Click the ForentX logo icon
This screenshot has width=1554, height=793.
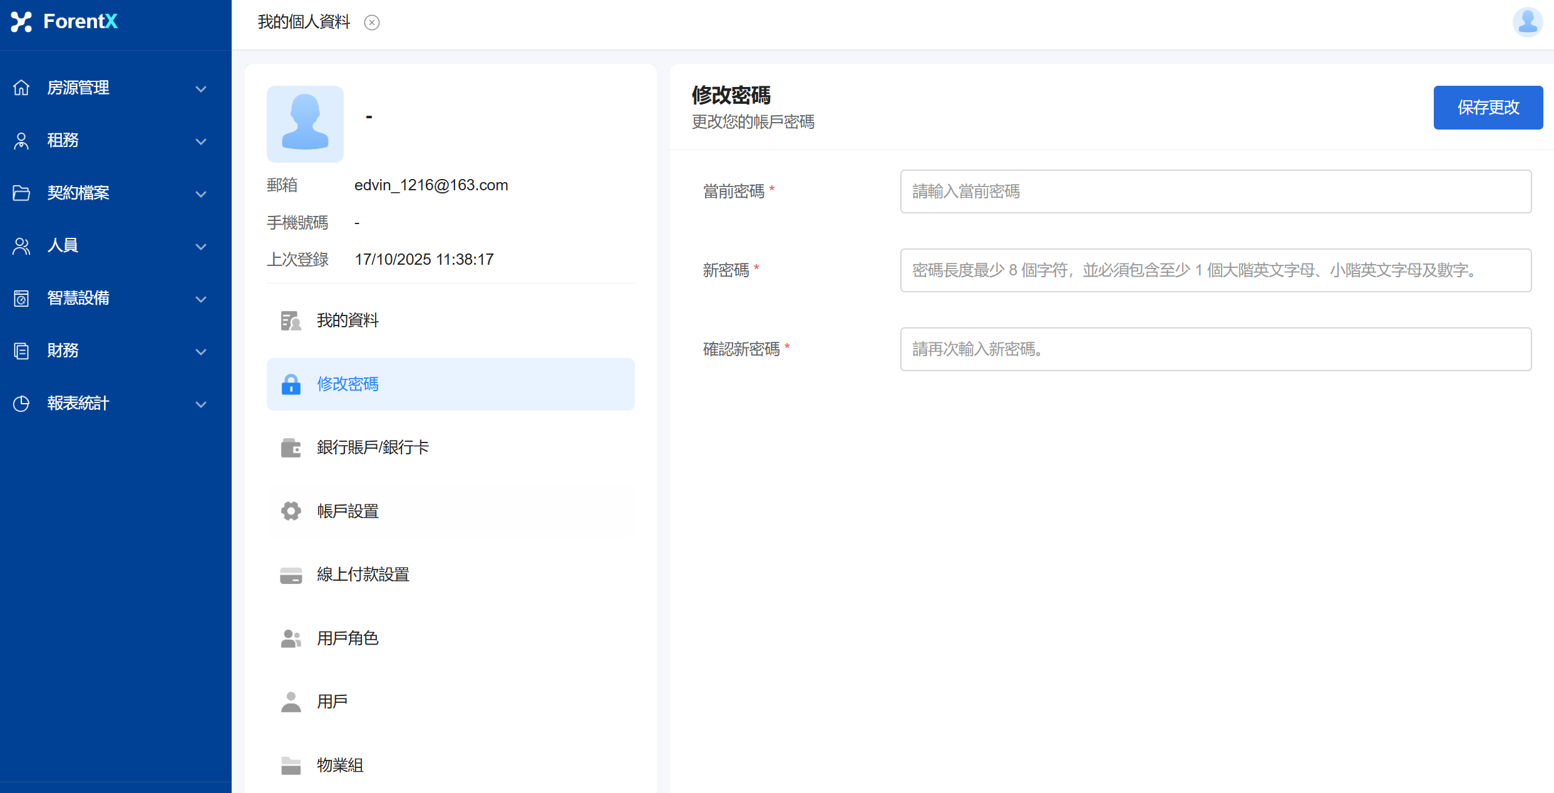(x=21, y=22)
